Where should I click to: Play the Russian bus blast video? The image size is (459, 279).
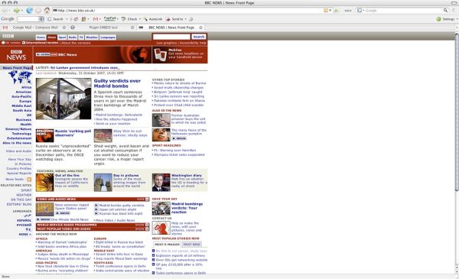[x=96, y=213]
